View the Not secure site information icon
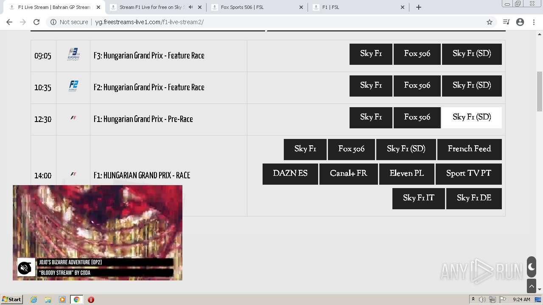Image resolution: width=543 pixels, height=305 pixels. coord(53,22)
